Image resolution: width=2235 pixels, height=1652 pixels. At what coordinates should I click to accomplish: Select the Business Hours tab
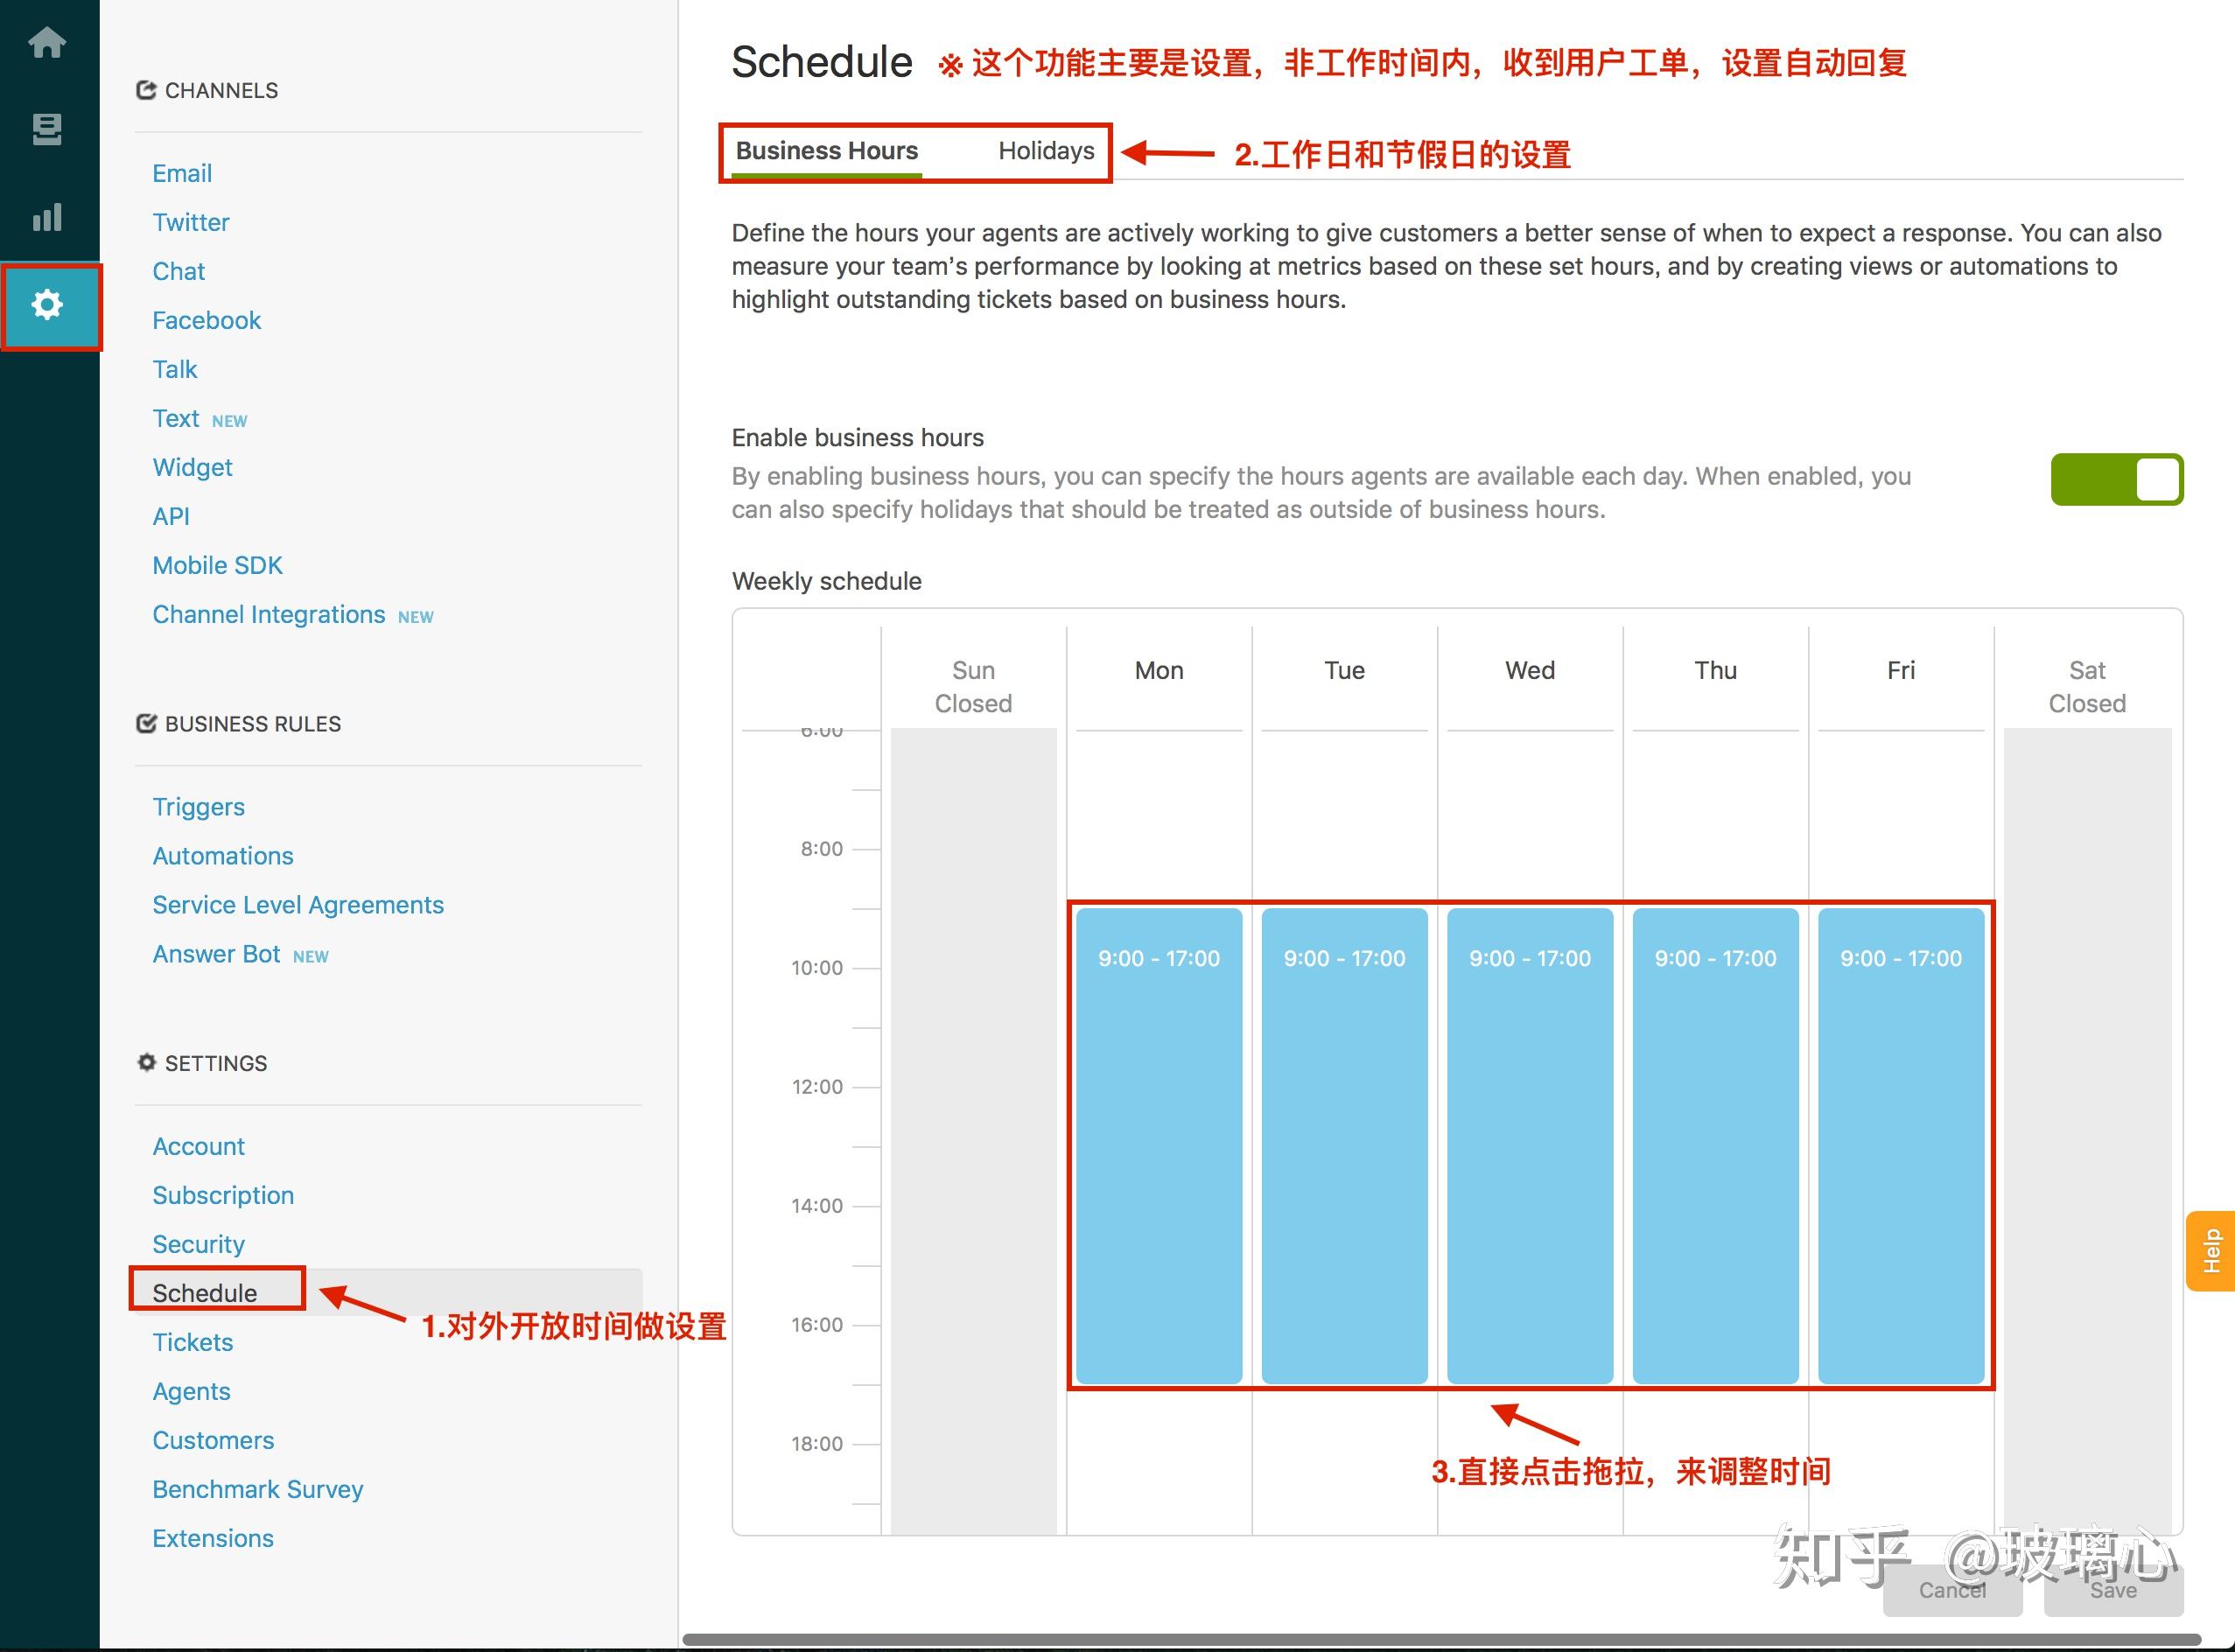(x=826, y=151)
